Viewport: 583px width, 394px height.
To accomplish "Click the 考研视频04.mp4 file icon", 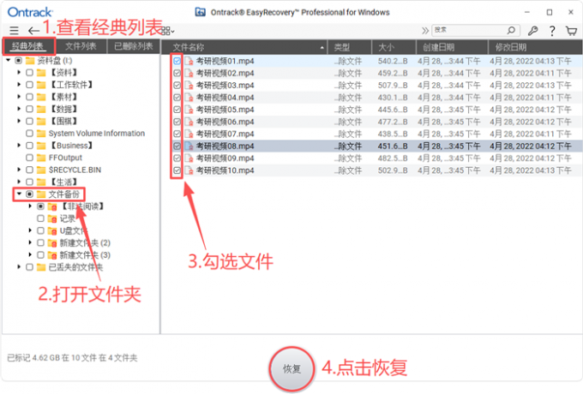I will click(x=189, y=98).
